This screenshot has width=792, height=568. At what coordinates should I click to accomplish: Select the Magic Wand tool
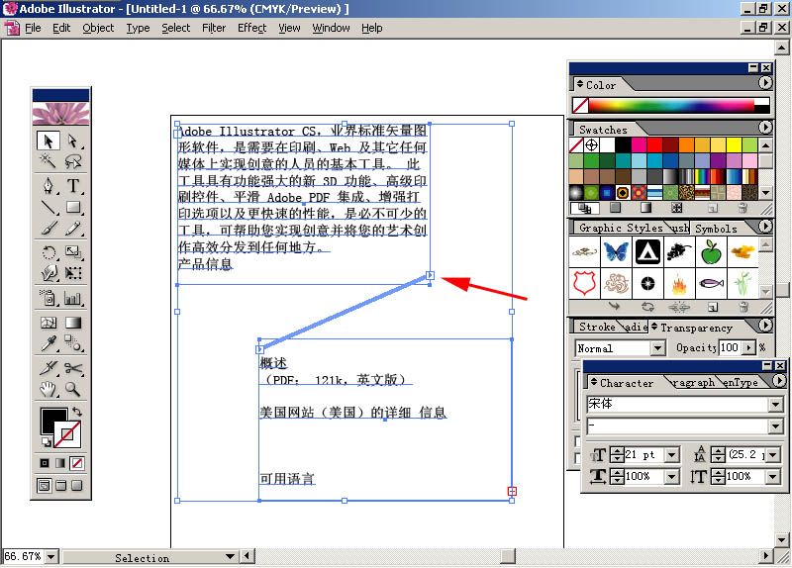[x=49, y=161]
